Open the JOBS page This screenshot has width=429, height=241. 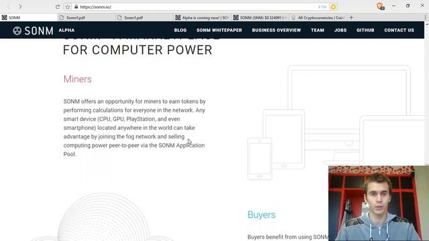coord(341,30)
